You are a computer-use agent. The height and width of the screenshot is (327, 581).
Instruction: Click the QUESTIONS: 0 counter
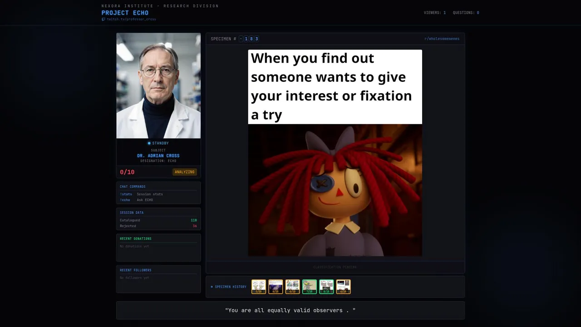click(466, 13)
